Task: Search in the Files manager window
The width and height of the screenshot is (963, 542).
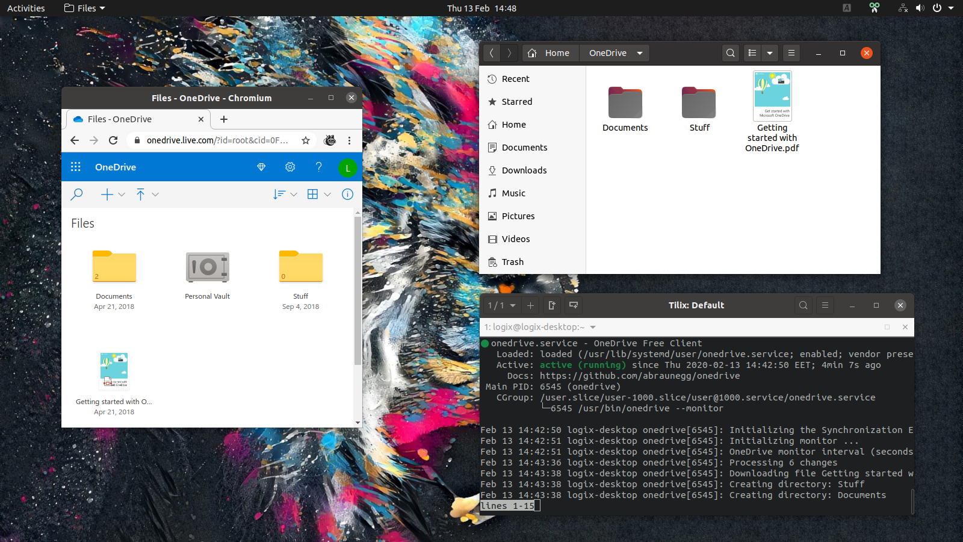Action: tap(731, 53)
